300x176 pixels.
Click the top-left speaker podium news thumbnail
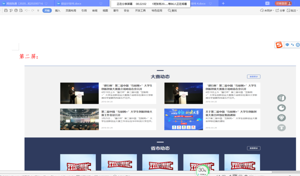79,93
